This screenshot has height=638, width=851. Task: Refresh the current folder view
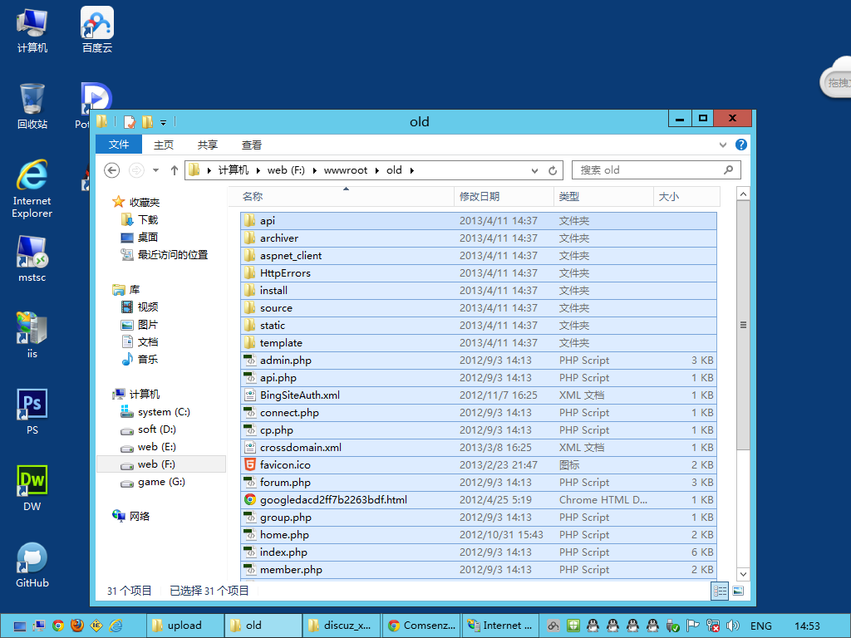[x=553, y=170]
